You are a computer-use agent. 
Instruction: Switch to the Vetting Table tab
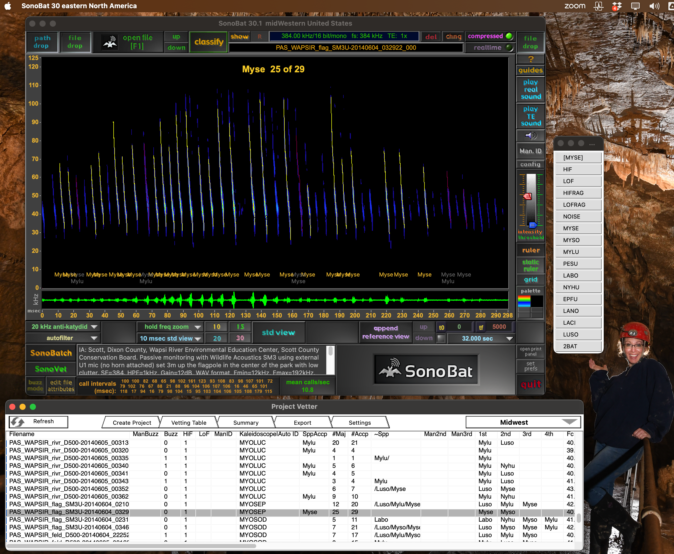click(189, 422)
